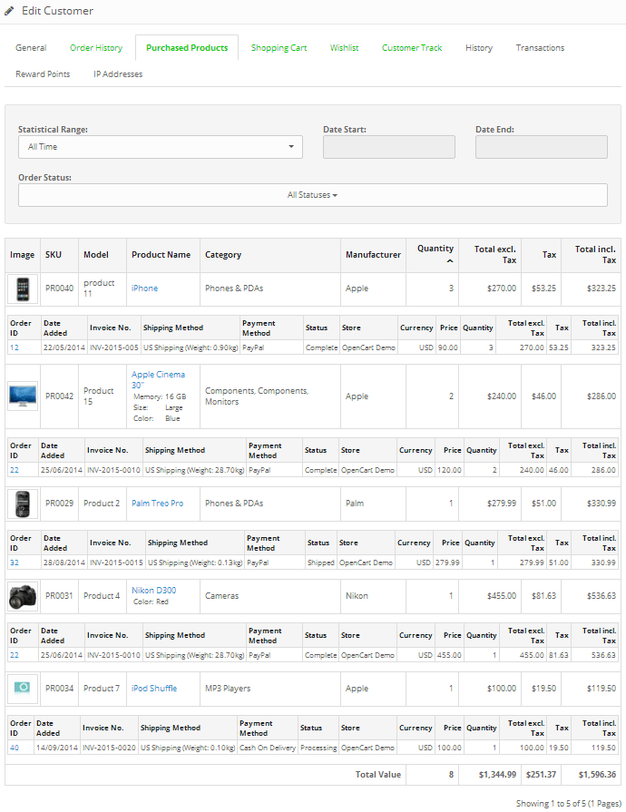626x812 pixels.
Task: Click the pencil icon beside Edit Customer
Action: click(x=9, y=11)
